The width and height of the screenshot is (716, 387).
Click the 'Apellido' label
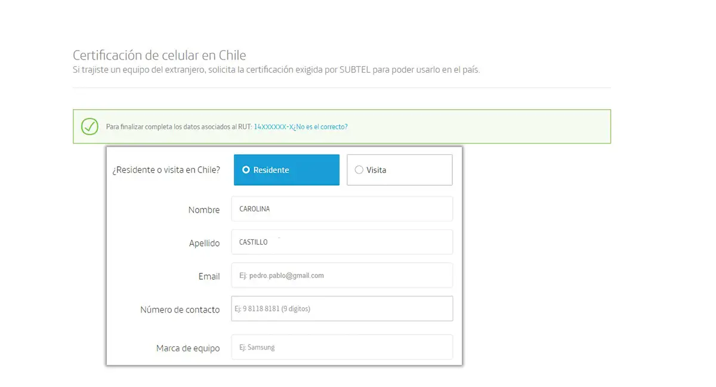(x=205, y=243)
